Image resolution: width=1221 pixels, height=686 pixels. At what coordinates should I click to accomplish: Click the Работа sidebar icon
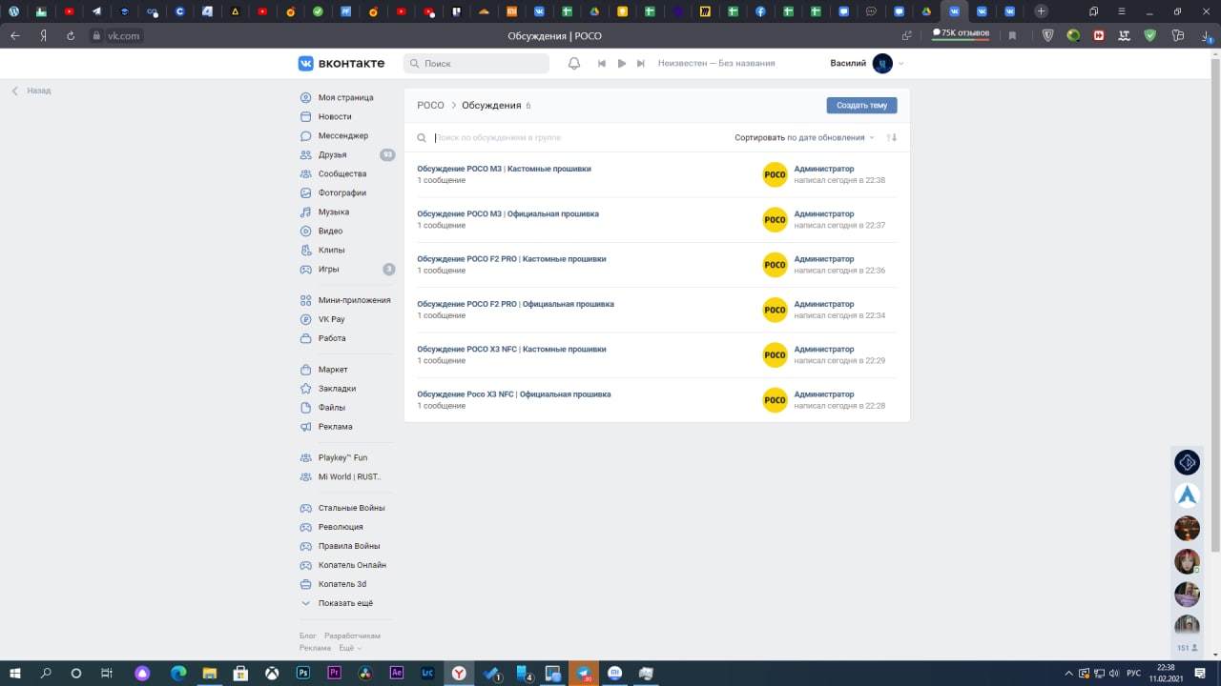coord(306,338)
